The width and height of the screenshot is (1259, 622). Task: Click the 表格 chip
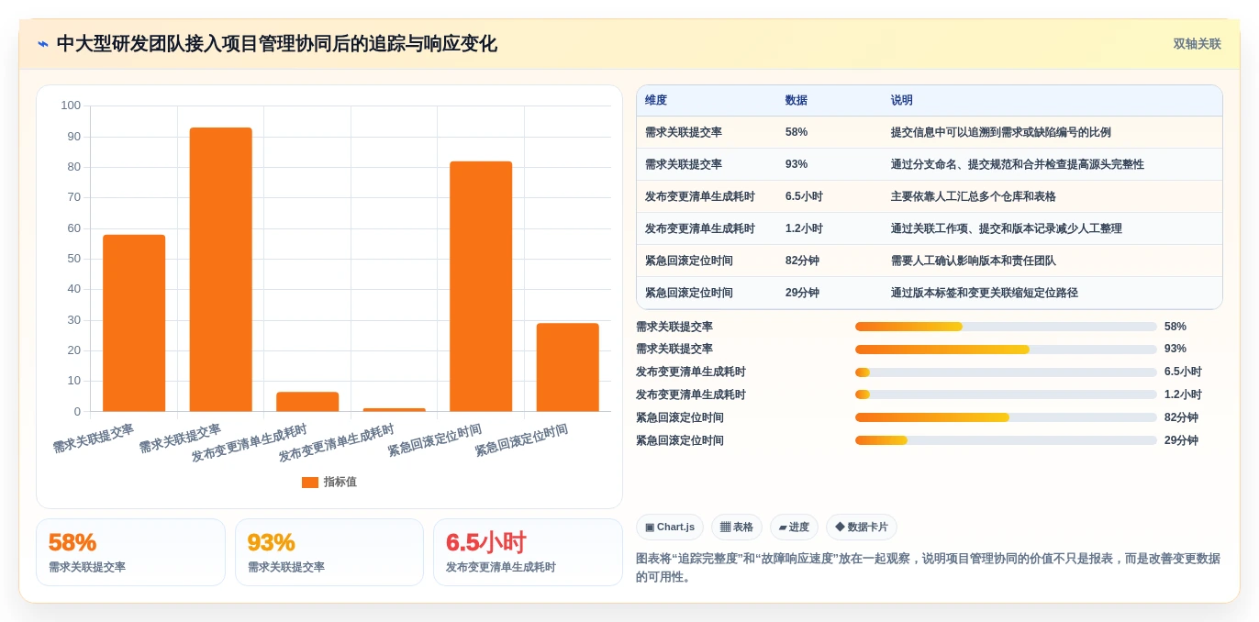tap(737, 528)
